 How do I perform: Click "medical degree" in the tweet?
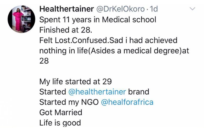point(152,51)
